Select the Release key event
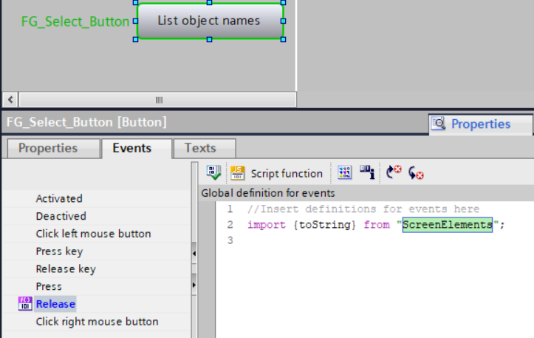The image size is (534, 338). pyautogui.click(x=66, y=269)
